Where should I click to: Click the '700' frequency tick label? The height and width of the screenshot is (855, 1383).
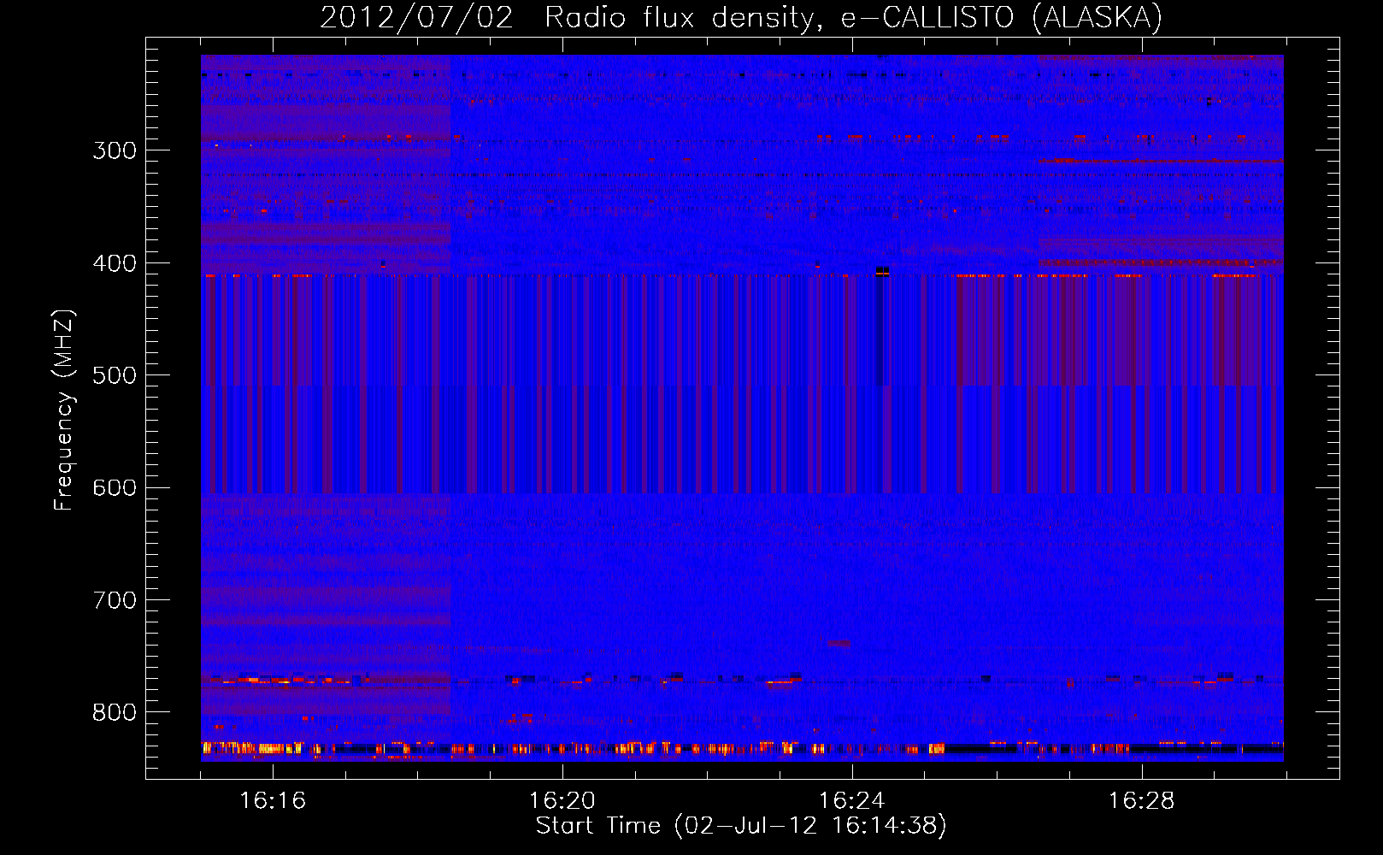click(115, 600)
